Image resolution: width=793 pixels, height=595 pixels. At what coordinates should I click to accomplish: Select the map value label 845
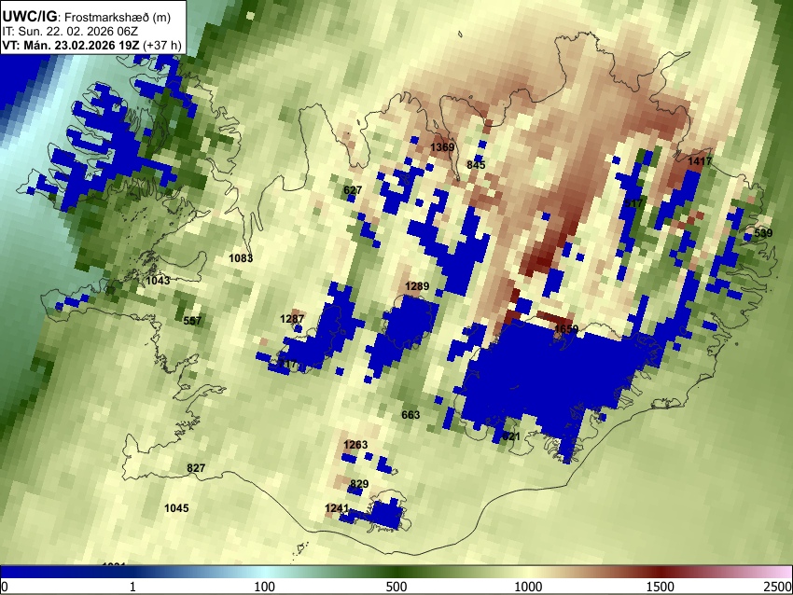click(x=476, y=165)
